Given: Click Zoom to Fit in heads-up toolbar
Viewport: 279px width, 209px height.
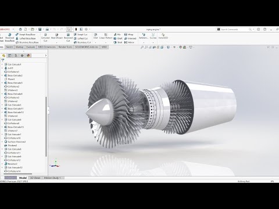Looking at the screenshot, I should (142, 47).
